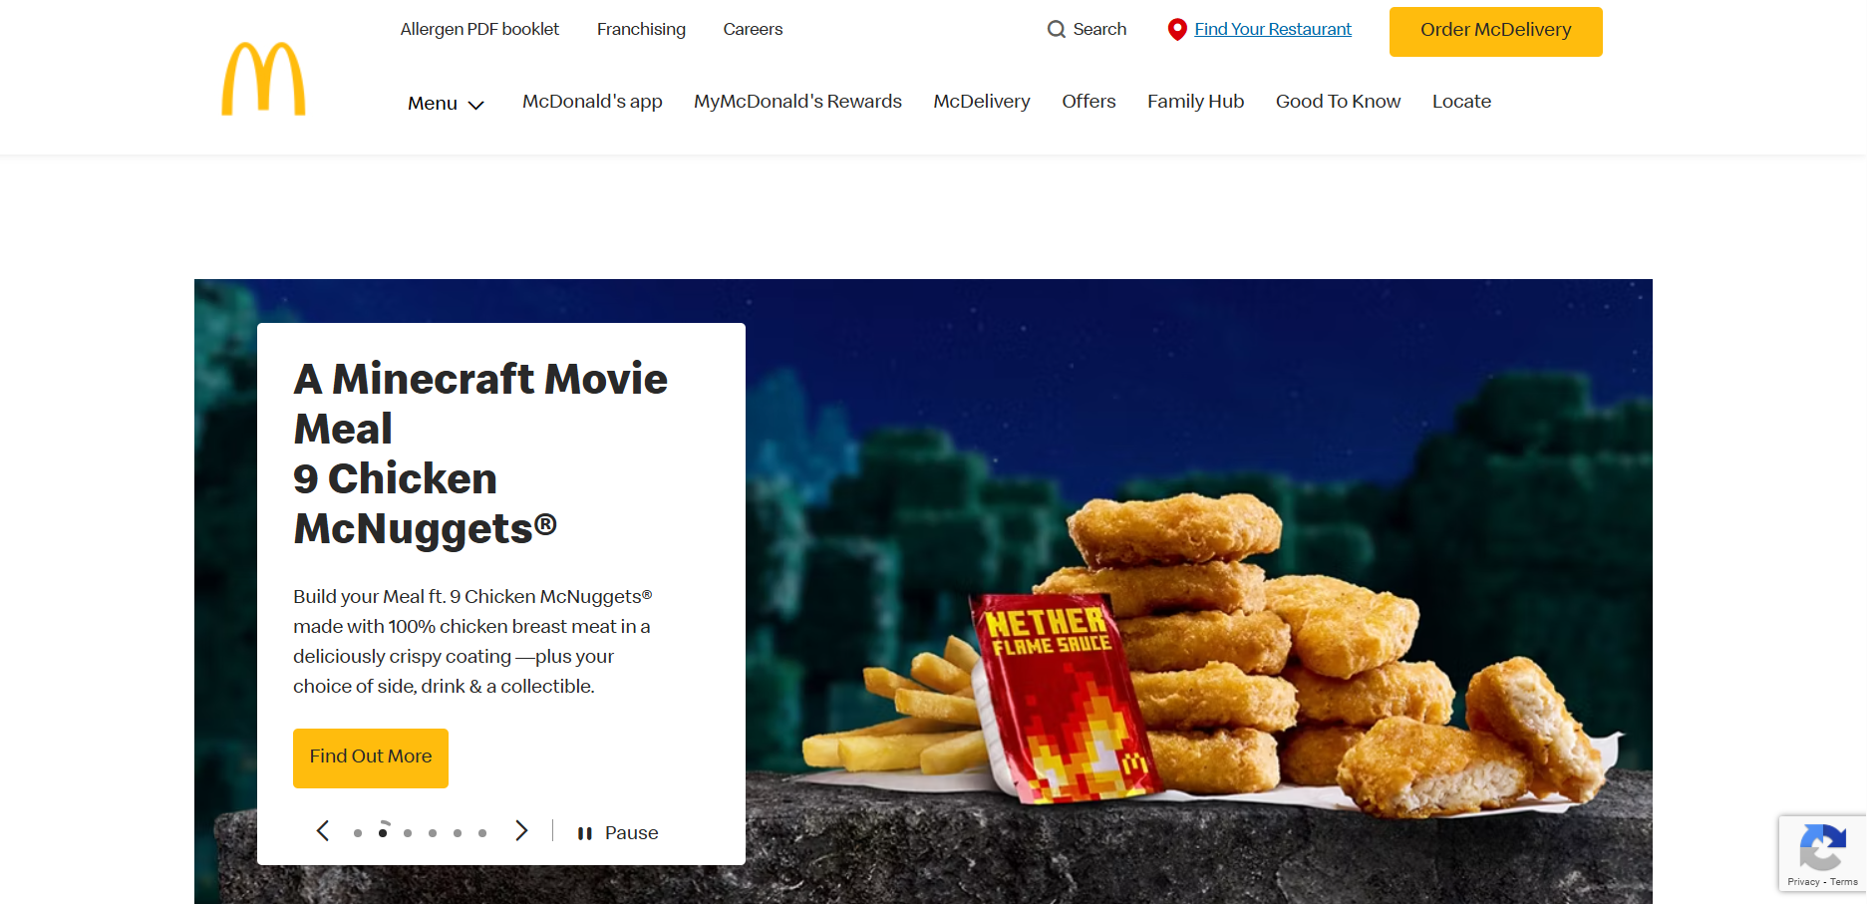Click the McDonald's golden arches logo
The image size is (1867, 904).
pyautogui.click(x=263, y=79)
